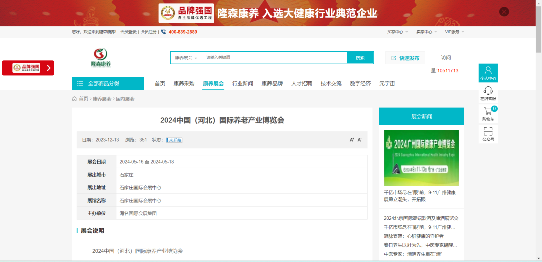Screen dimensions: 542x262
Task: Open the 人才招聘 nav tab
Action: point(301,84)
